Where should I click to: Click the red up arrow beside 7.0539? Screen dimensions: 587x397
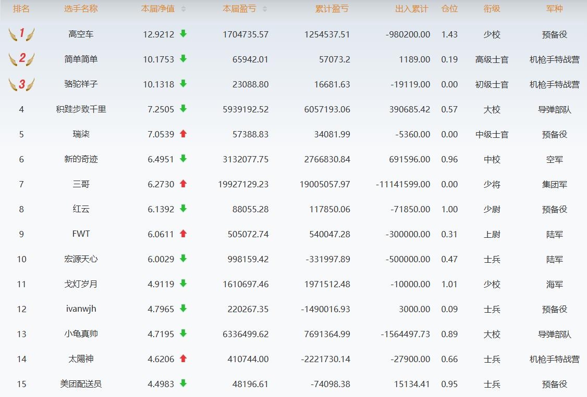tap(183, 134)
